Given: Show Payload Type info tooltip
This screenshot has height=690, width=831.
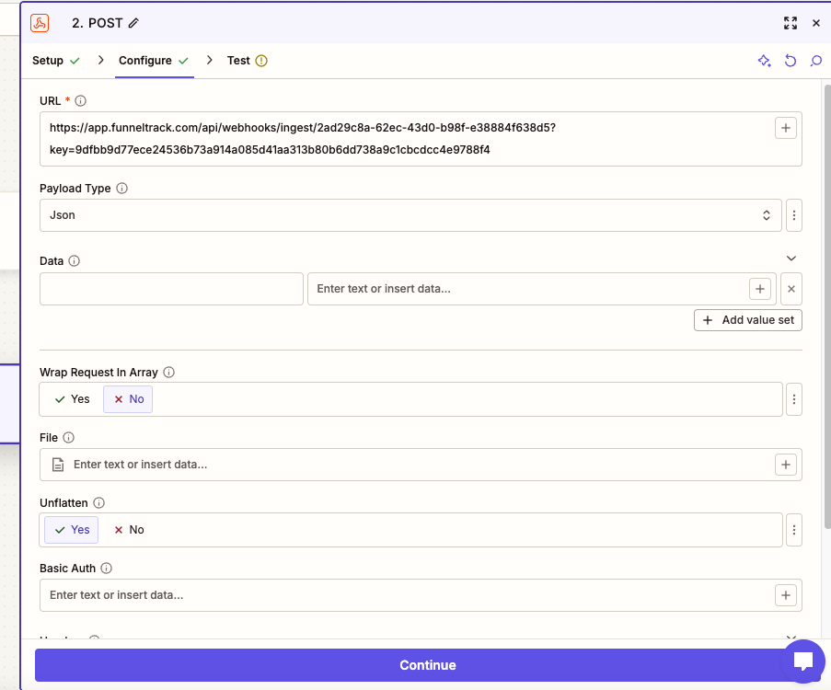Looking at the screenshot, I should click(x=121, y=188).
